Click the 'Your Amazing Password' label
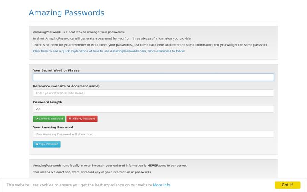The image size is (307, 192). (x=53, y=127)
